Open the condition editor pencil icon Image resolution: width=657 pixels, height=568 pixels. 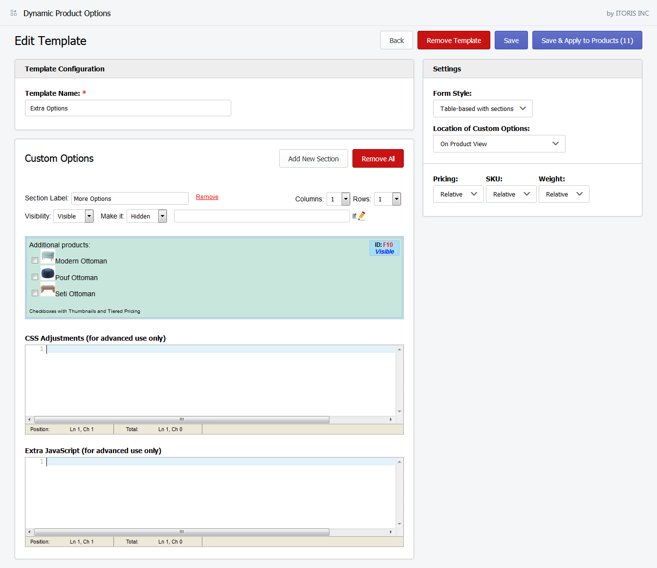(x=362, y=216)
